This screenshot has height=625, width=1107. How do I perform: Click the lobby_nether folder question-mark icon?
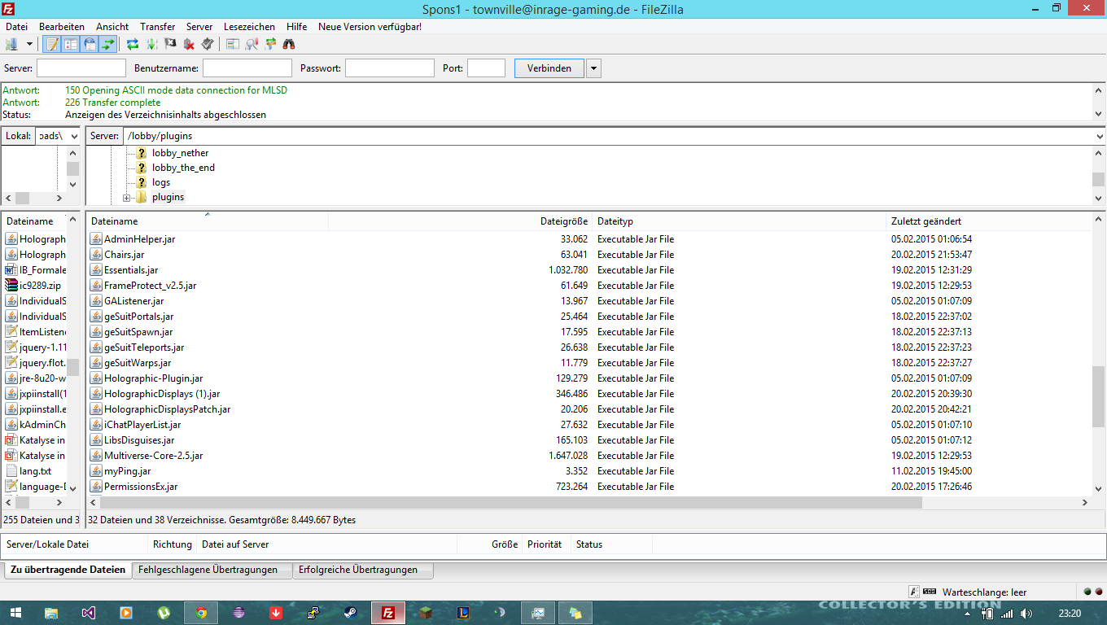(x=142, y=153)
